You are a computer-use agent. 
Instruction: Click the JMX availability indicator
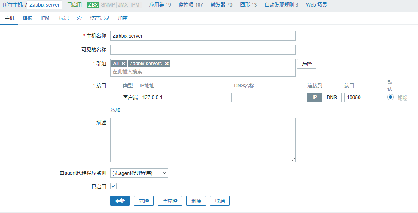click(x=123, y=5)
